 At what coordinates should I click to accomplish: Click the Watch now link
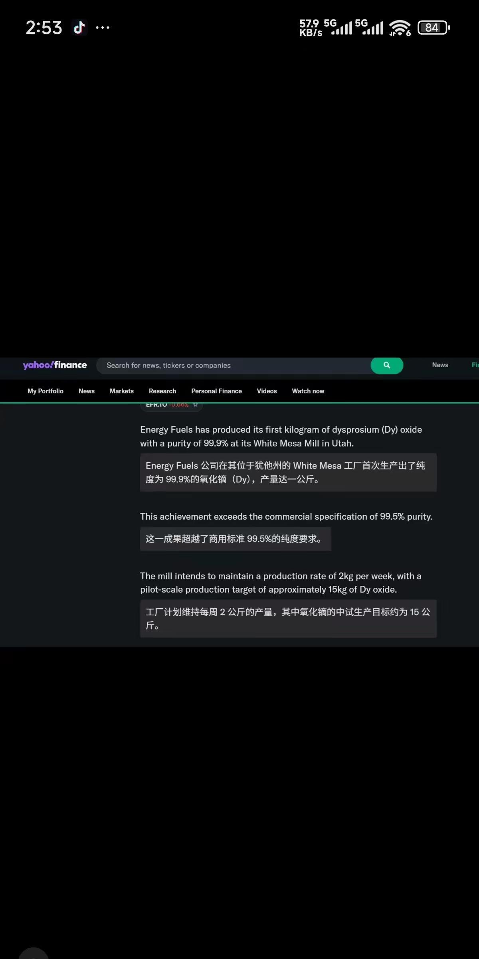[x=308, y=391]
